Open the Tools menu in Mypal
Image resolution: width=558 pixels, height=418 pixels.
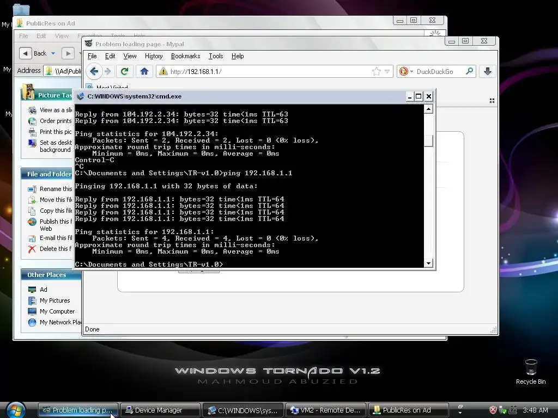(216, 56)
